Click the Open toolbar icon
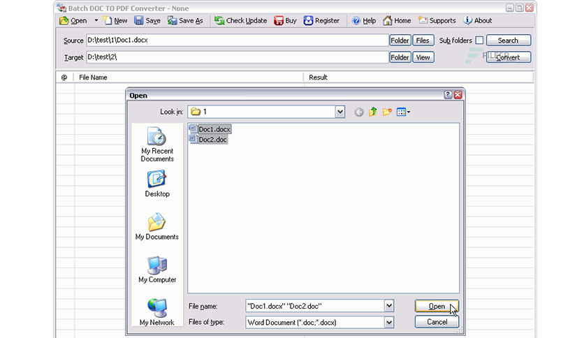 73,20
